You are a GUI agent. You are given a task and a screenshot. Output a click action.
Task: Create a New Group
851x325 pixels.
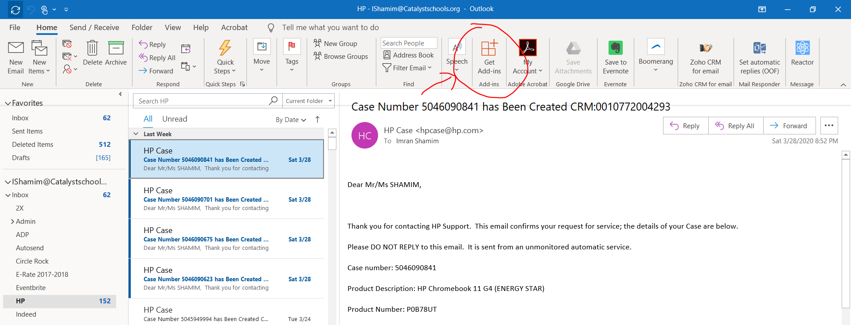[x=336, y=43]
